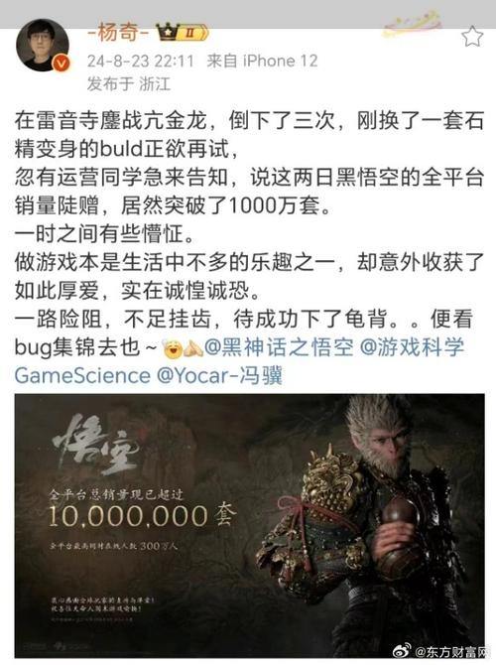Tap the laughing emoji in the post
Screen dimensions: 496x665
(173, 348)
